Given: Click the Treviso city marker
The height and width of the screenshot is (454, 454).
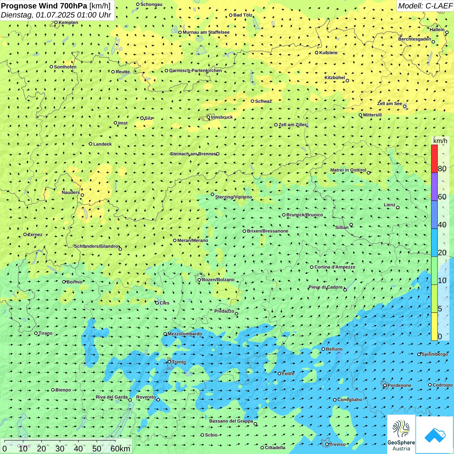Looking at the screenshot, I should click(x=327, y=444).
